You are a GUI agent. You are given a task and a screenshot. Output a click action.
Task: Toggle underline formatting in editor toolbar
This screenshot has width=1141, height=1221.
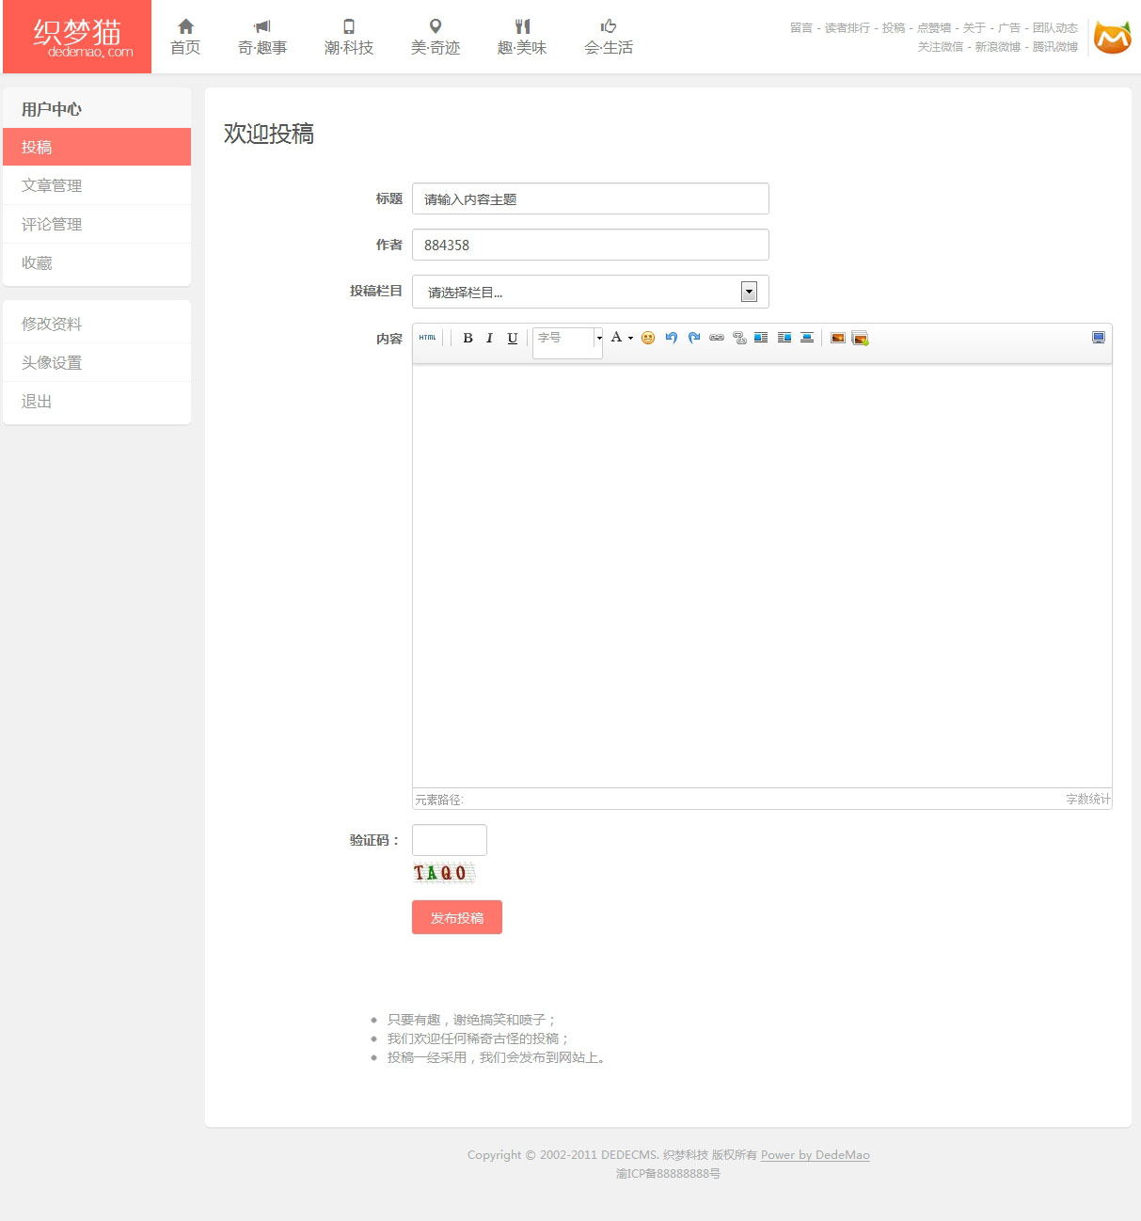pos(513,338)
